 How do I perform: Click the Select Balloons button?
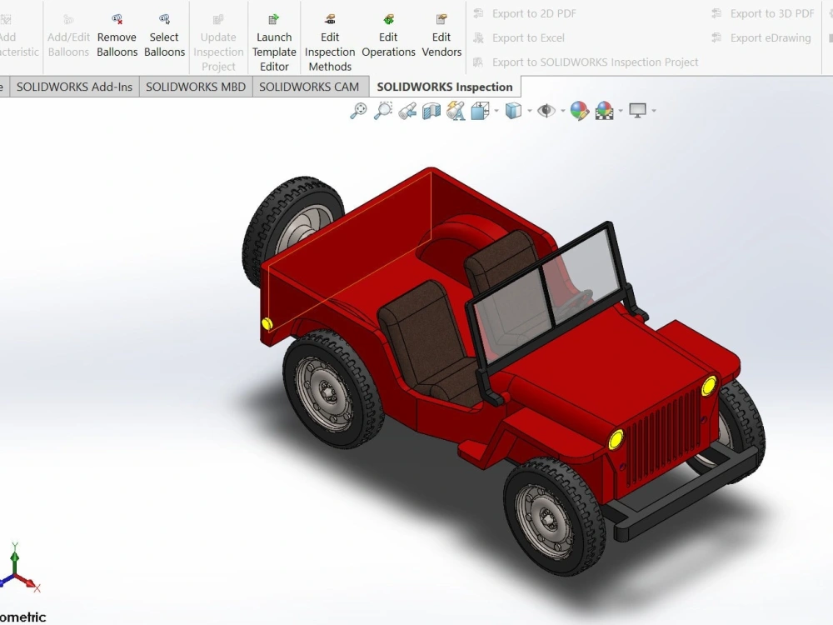164,37
